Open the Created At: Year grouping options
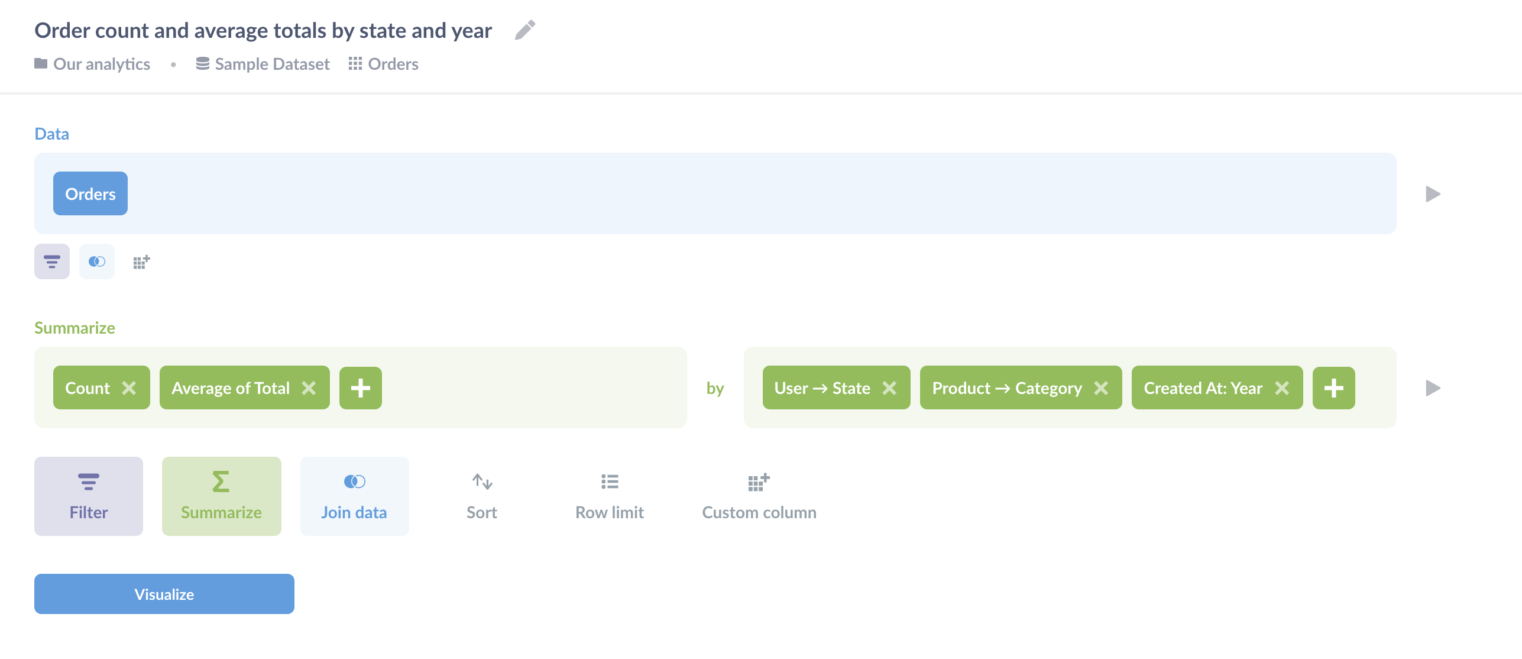Viewport: 1522px width, 659px height. 1203,388
